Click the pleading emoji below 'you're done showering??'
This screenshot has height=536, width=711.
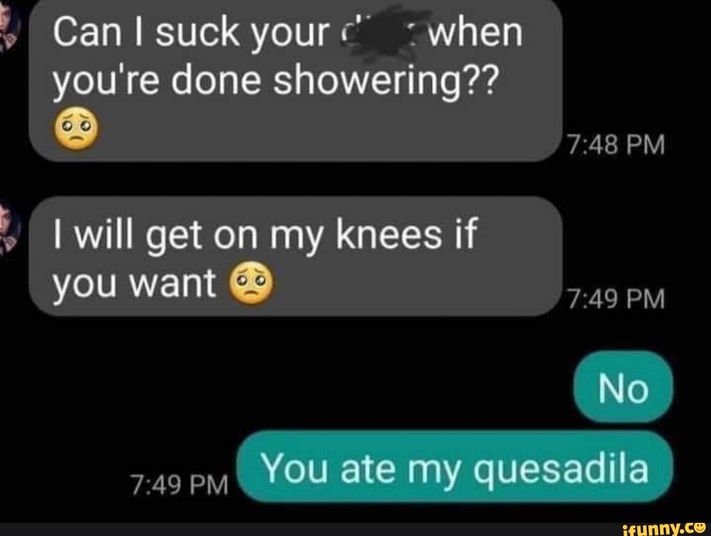(76, 129)
